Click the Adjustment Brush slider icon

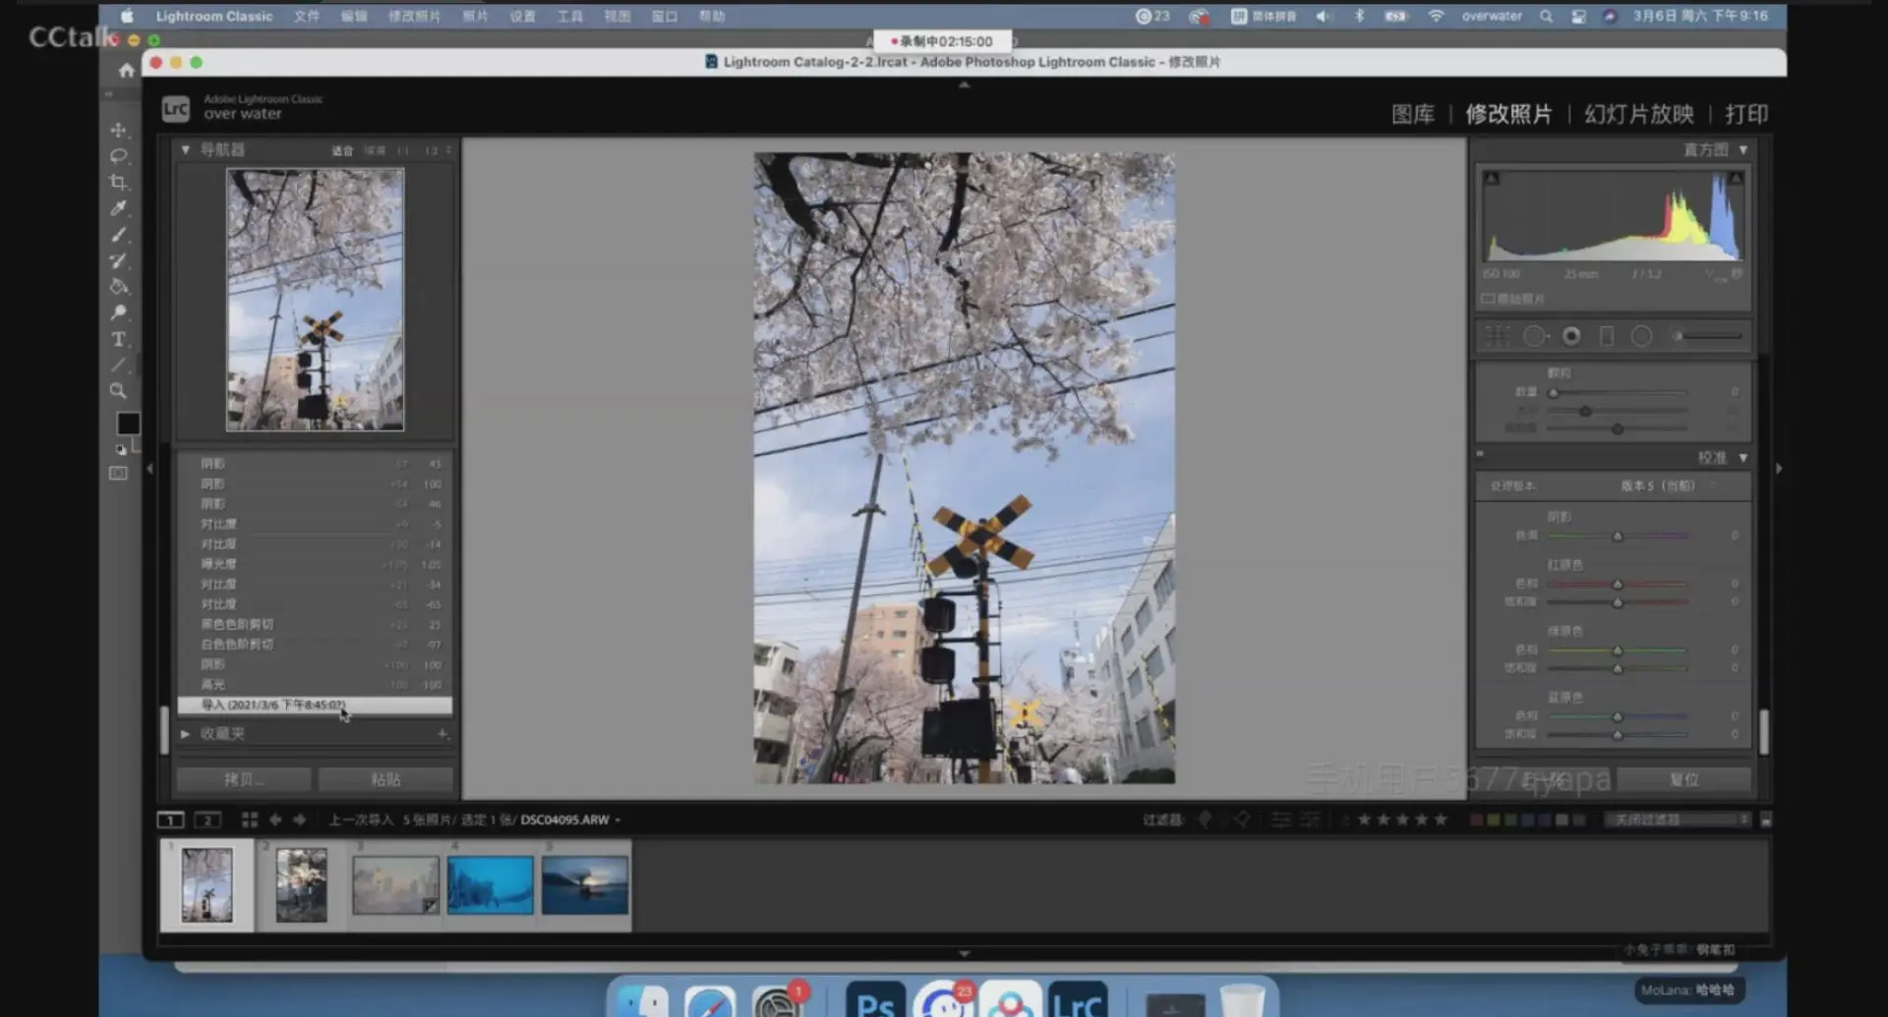coord(1709,336)
